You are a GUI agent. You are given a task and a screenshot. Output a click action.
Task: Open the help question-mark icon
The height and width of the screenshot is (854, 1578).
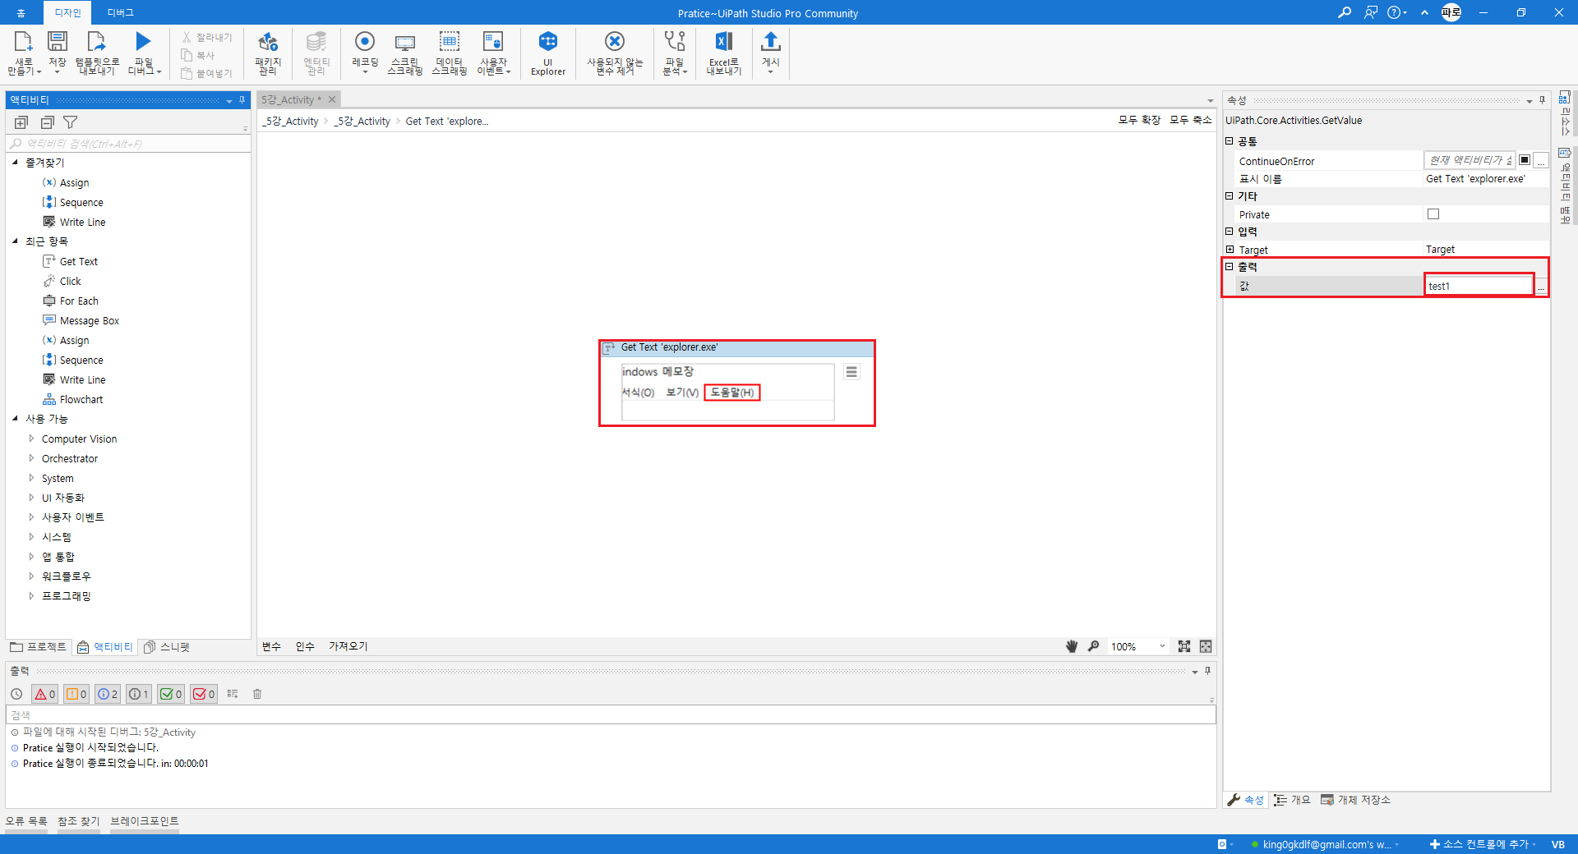1395,12
